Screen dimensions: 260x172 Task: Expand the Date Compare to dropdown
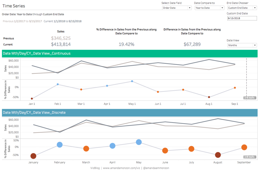(209, 8)
